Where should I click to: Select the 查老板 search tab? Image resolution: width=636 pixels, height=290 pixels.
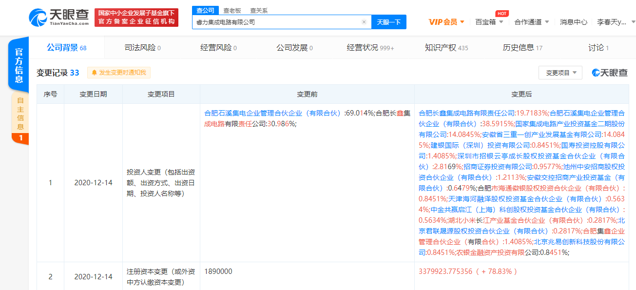[231, 10]
